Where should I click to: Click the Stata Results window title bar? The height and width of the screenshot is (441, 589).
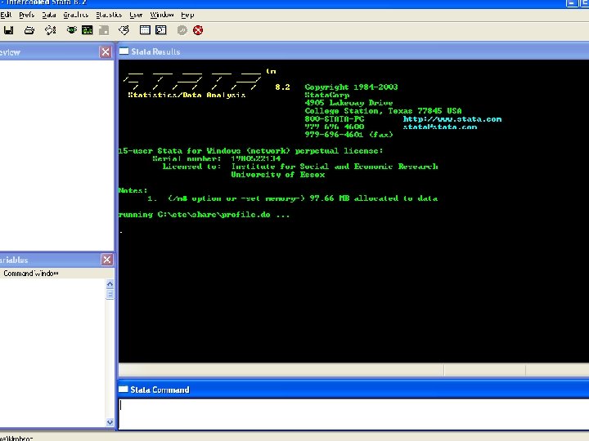click(x=353, y=51)
